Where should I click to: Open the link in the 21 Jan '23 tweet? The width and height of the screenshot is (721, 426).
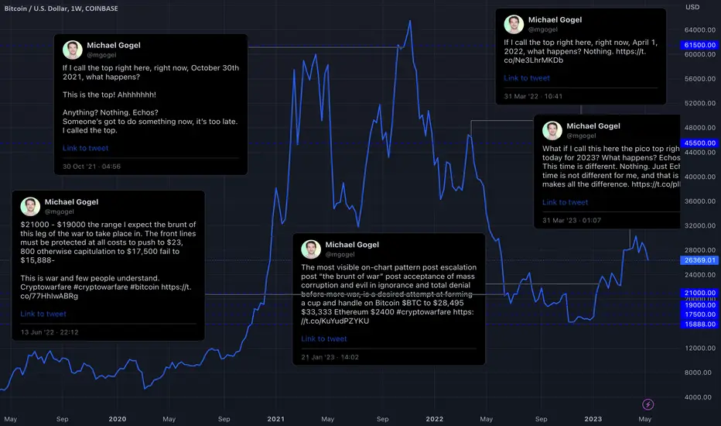point(323,339)
